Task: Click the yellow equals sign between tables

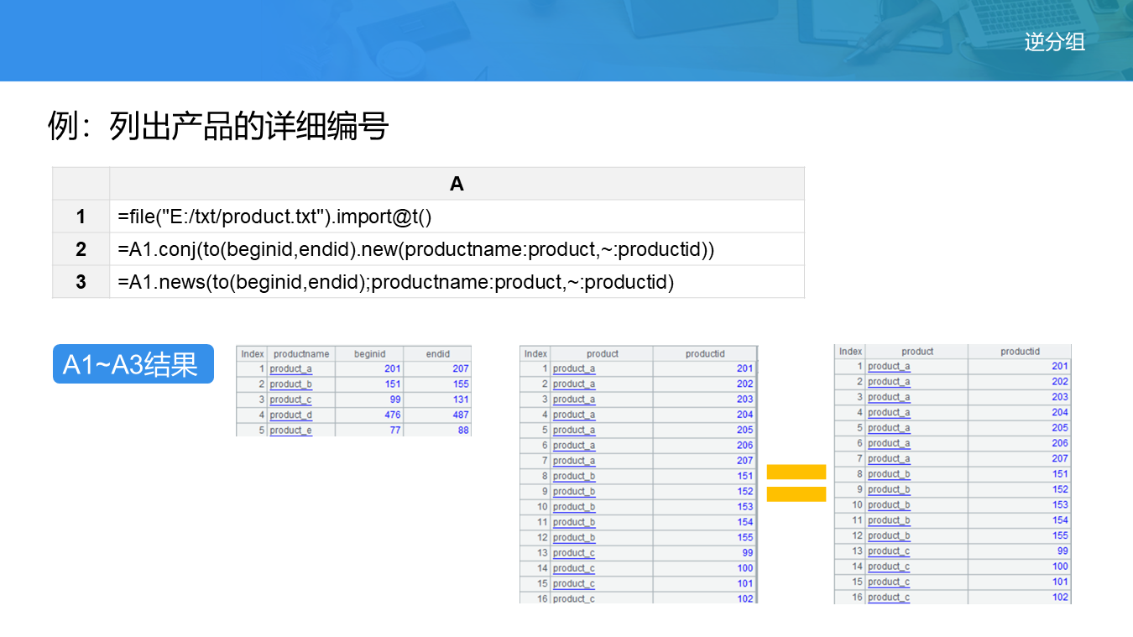Action: tap(796, 483)
